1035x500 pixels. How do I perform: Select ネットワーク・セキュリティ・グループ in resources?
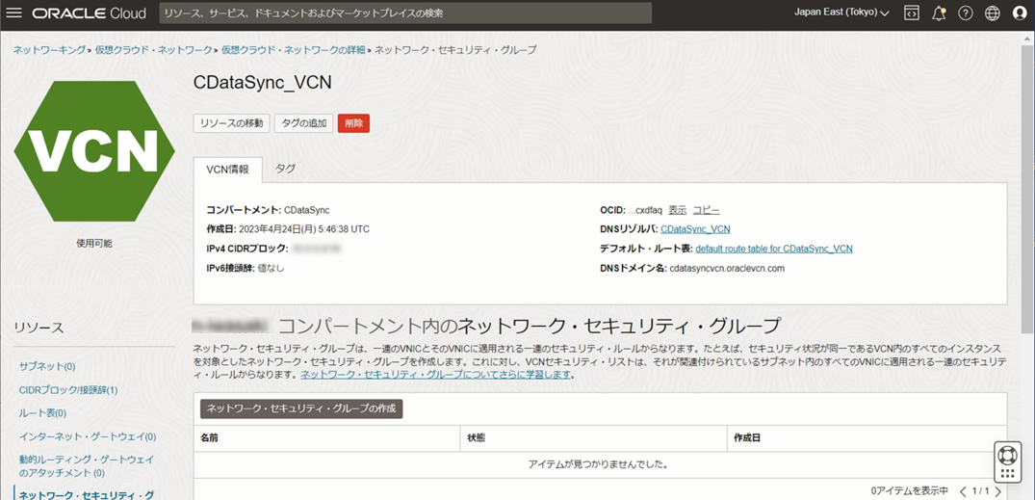click(x=87, y=494)
